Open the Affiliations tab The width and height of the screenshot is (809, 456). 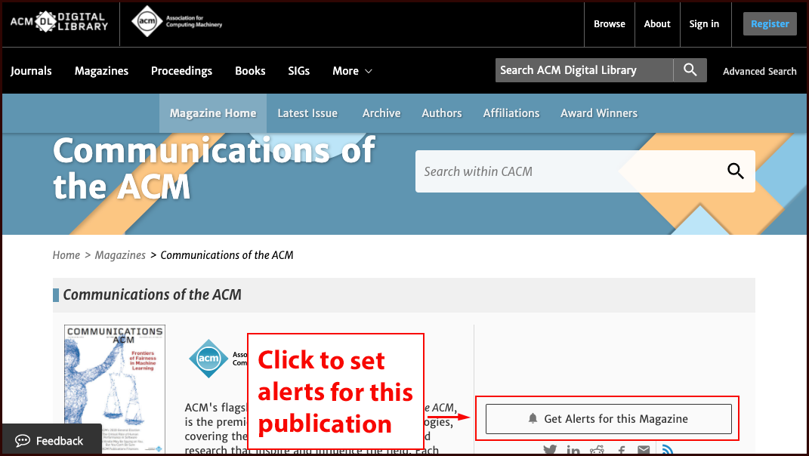[x=511, y=113]
